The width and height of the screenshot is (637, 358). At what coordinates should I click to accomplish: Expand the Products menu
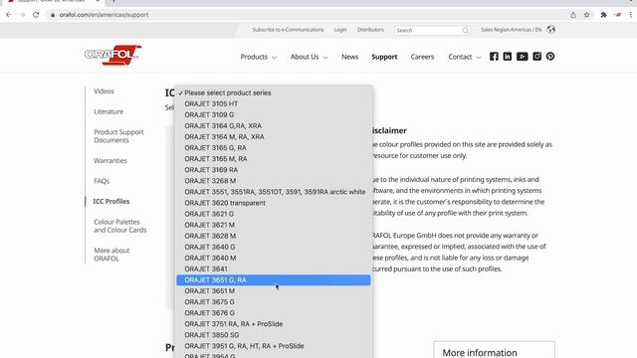point(259,57)
